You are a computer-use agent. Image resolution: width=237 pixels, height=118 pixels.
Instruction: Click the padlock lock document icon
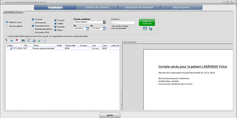pyautogui.click(x=34, y=40)
